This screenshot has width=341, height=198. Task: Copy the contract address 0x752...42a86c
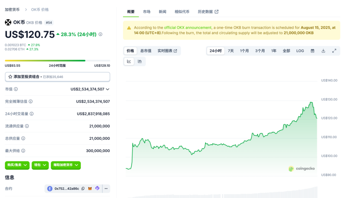[x=83, y=189]
